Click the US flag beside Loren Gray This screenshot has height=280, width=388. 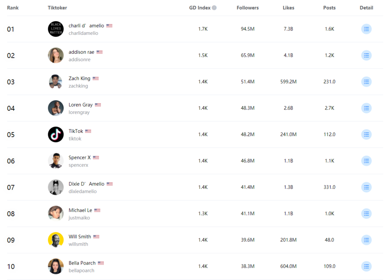(98, 105)
